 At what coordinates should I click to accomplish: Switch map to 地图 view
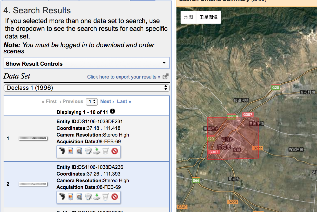pyautogui.click(x=189, y=17)
